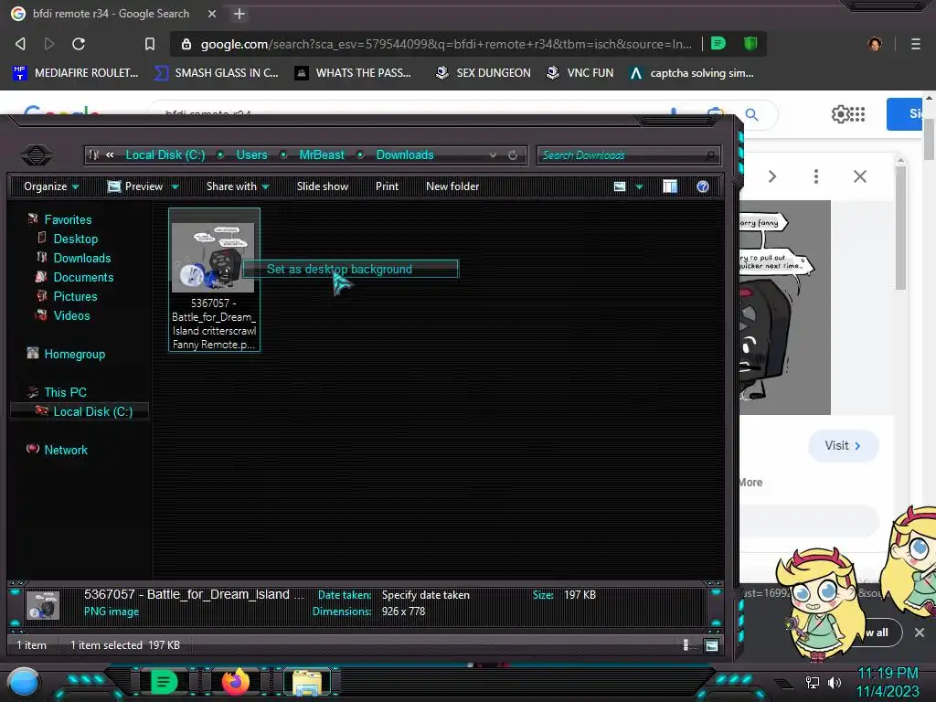Go to next image in Google preview

[x=771, y=176]
